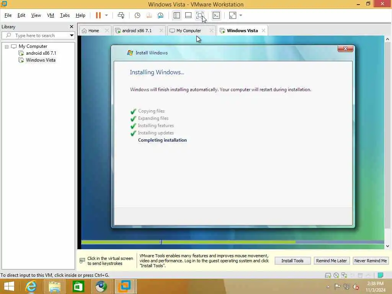Pause the virtual machine with the orange button
The width and height of the screenshot is (392, 294).
(x=98, y=15)
